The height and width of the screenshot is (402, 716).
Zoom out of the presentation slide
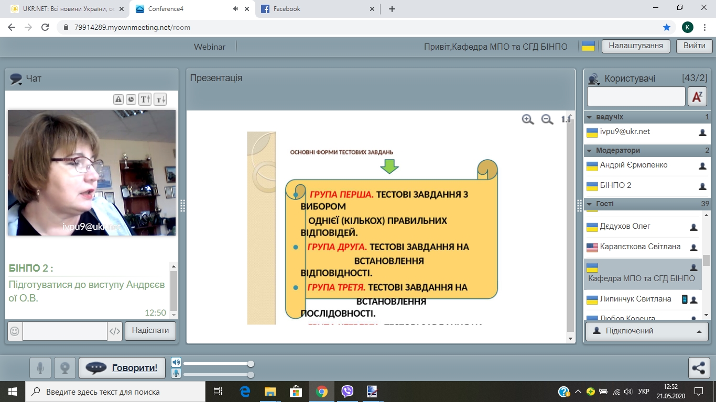click(547, 119)
